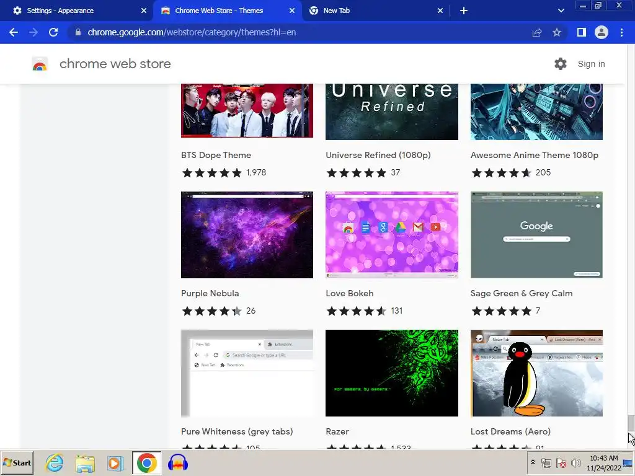635x476 pixels.
Task: Click the Action Center flag icon
Action: [561, 462]
